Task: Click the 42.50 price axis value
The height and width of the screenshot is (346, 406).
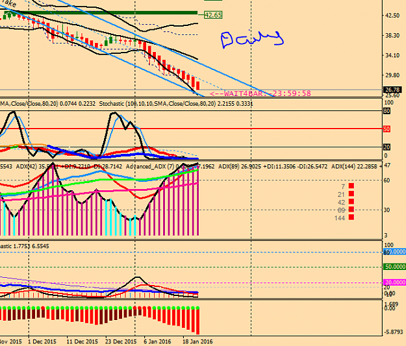Action: 392,16
